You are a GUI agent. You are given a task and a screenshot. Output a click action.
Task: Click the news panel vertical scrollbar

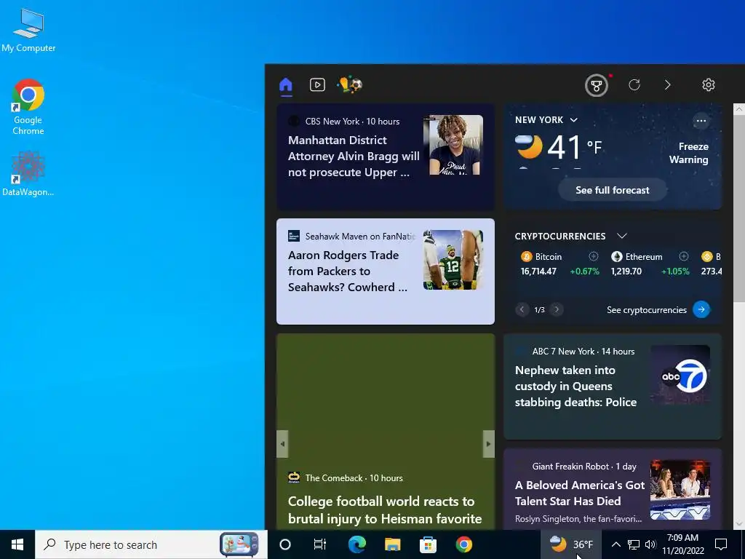(x=739, y=207)
